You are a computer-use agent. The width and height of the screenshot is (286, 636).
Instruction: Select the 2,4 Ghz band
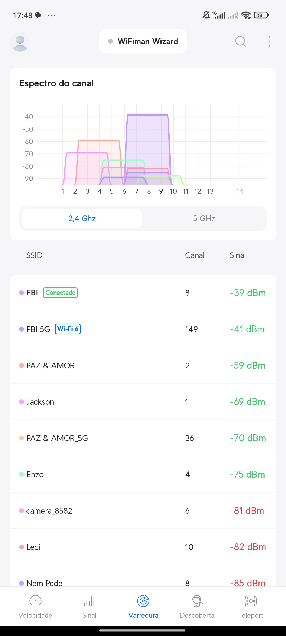tap(82, 218)
